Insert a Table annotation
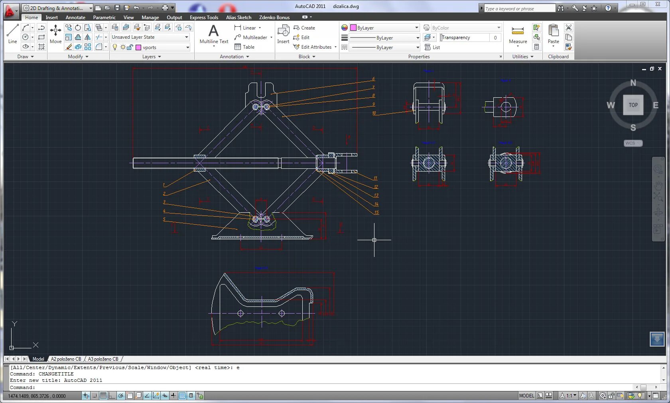 click(x=244, y=47)
